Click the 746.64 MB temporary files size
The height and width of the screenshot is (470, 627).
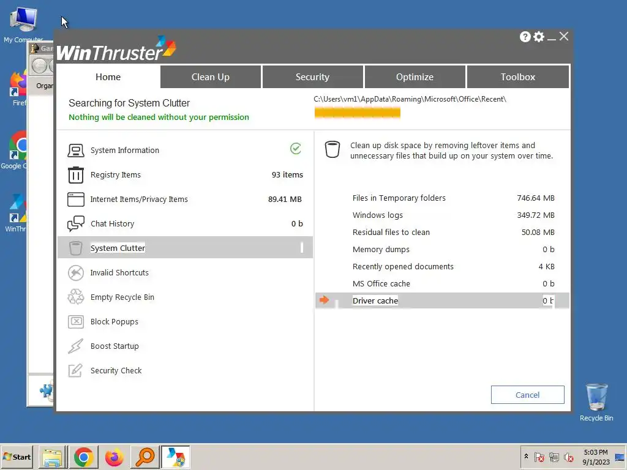coord(535,198)
